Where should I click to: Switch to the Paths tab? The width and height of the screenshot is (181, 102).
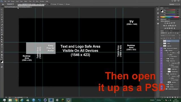click(171, 31)
